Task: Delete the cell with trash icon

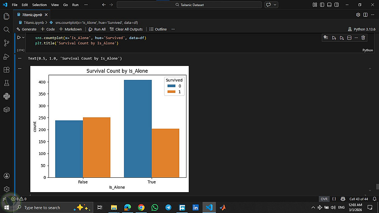Action: tap(363, 38)
